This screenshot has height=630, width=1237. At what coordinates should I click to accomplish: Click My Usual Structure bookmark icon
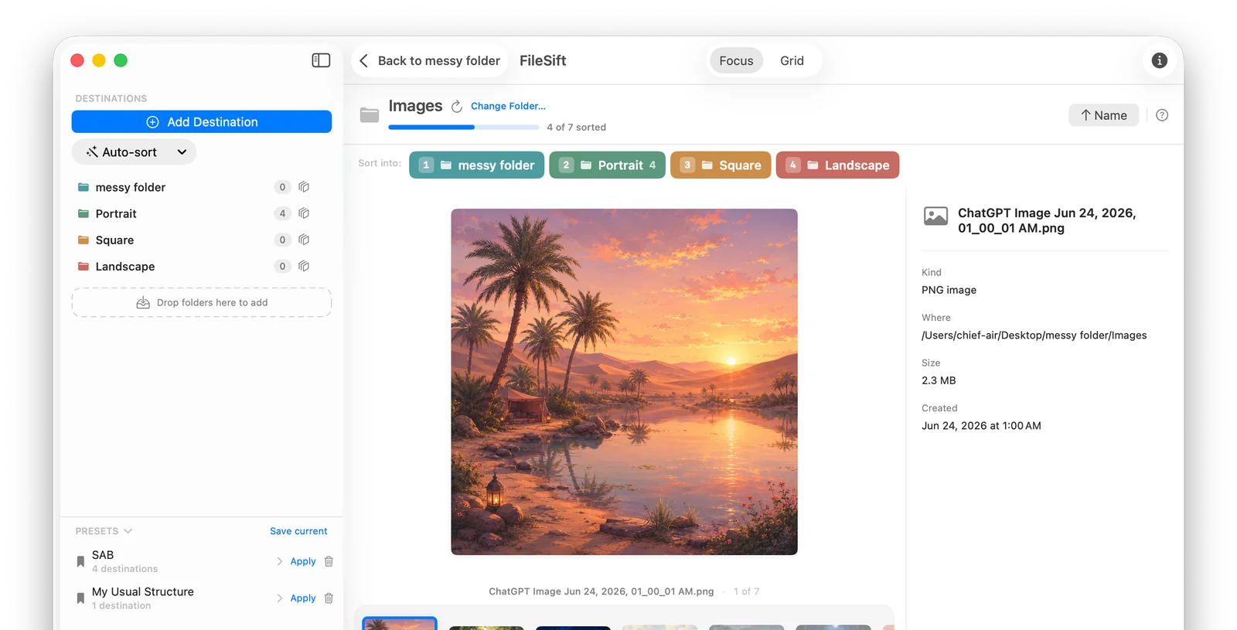click(x=80, y=598)
